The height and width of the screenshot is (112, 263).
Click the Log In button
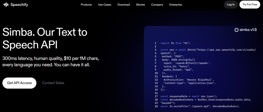231,5
